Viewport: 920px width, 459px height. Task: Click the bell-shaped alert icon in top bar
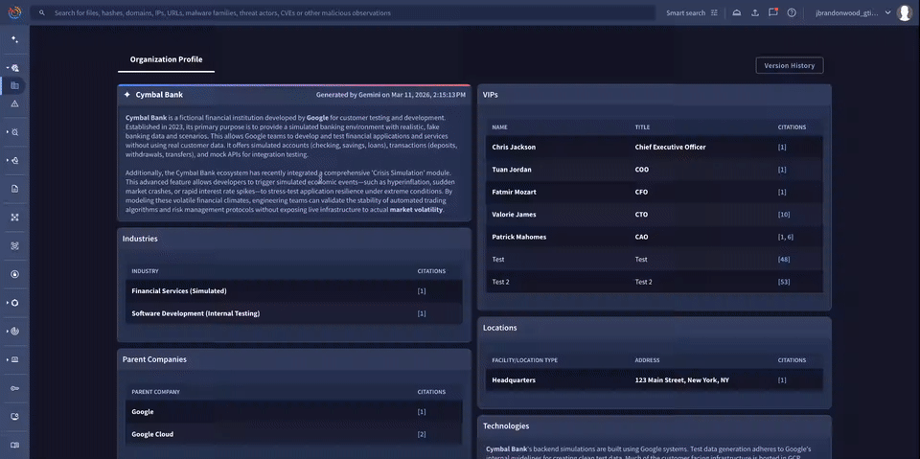736,13
